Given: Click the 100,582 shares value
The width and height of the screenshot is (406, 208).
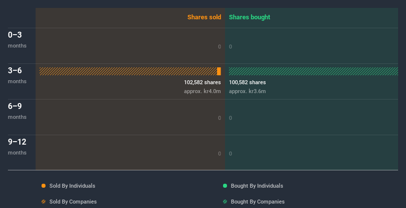Looking at the screenshot, I should coord(247,83).
